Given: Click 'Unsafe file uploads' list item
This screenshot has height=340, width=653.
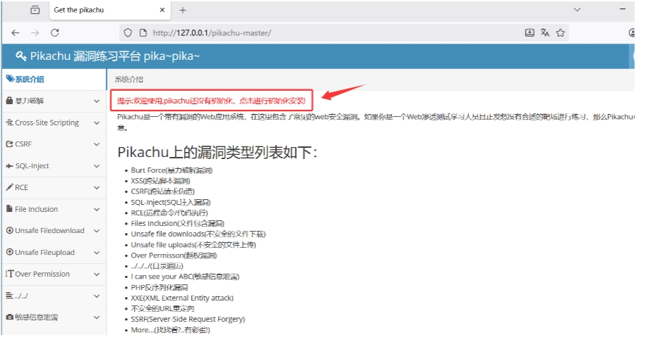Looking at the screenshot, I should (193, 245).
